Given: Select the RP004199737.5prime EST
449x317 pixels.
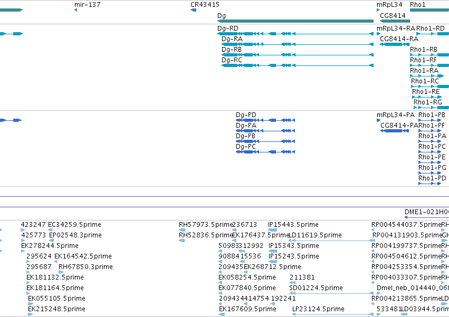Looking at the screenshot, I should coord(373,251).
